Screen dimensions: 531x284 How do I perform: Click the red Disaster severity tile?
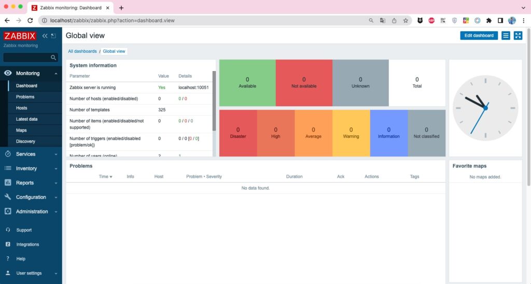[x=238, y=133]
